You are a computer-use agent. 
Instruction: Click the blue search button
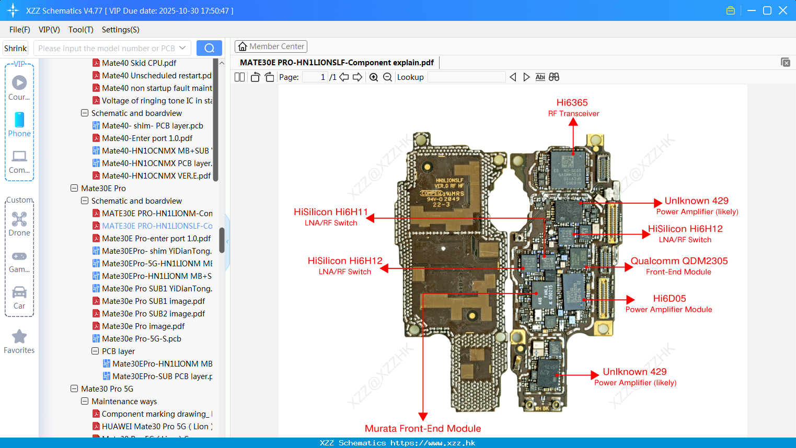[209, 48]
